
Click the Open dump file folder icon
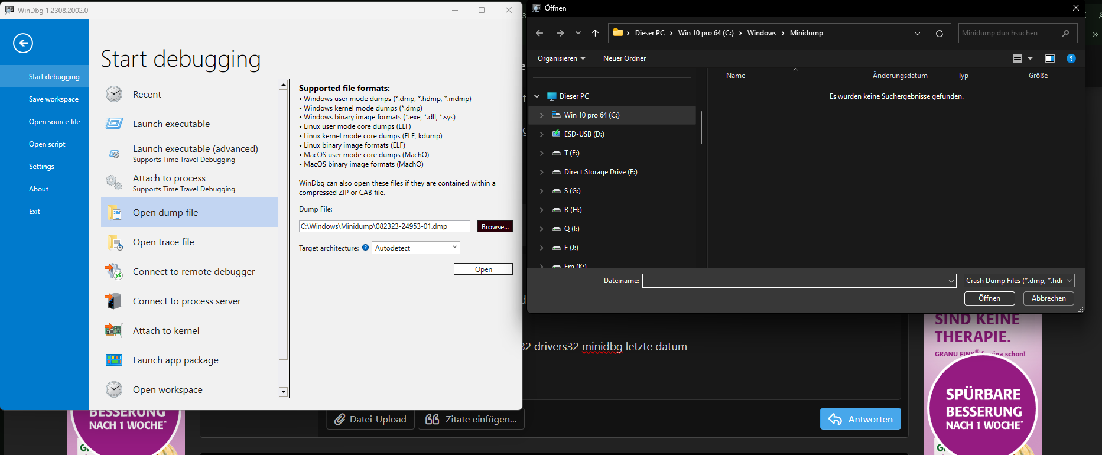point(114,212)
